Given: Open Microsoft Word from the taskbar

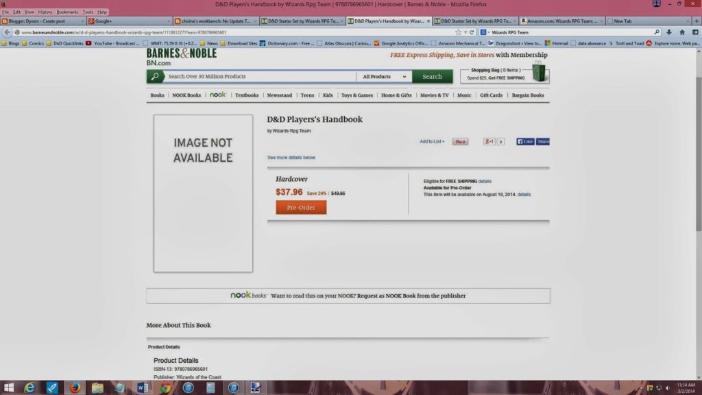Looking at the screenshot, I should [x=143, y=387].
